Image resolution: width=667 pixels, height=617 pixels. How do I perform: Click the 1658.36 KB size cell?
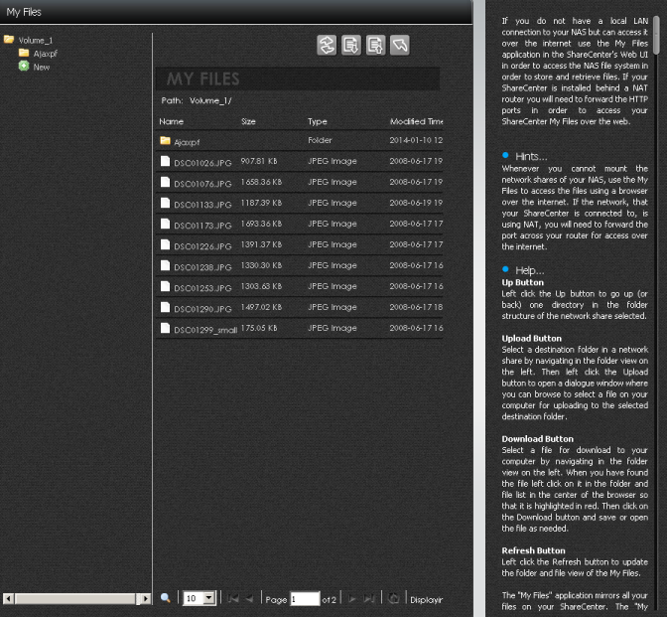261,182
